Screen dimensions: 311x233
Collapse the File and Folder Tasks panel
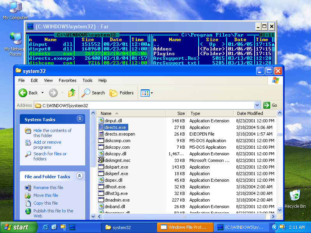coord(80,176)
